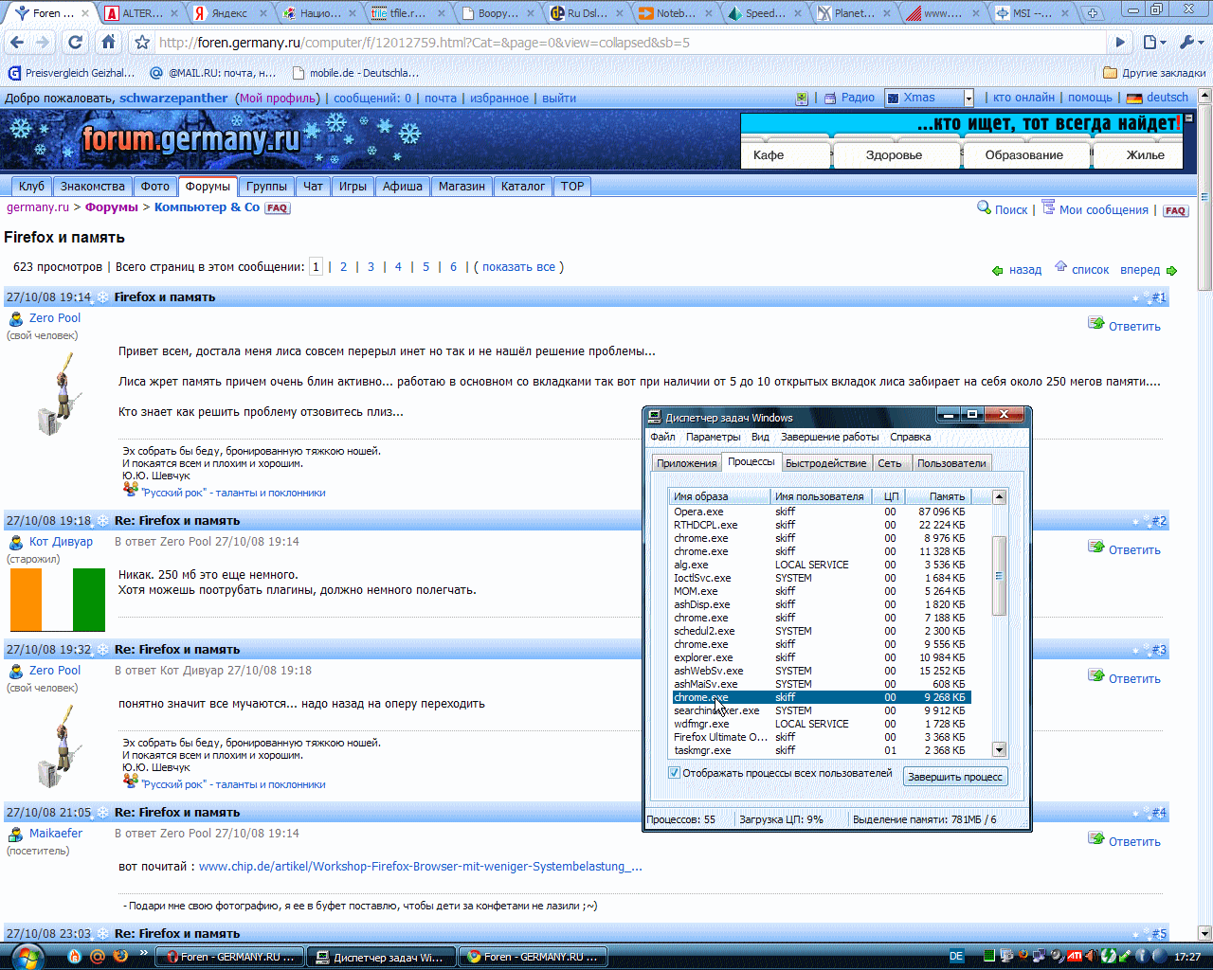This screenshot has width=1213, height=970.
Task: Open the Chrome wrench settings menu
Action: coord(1190,43)
